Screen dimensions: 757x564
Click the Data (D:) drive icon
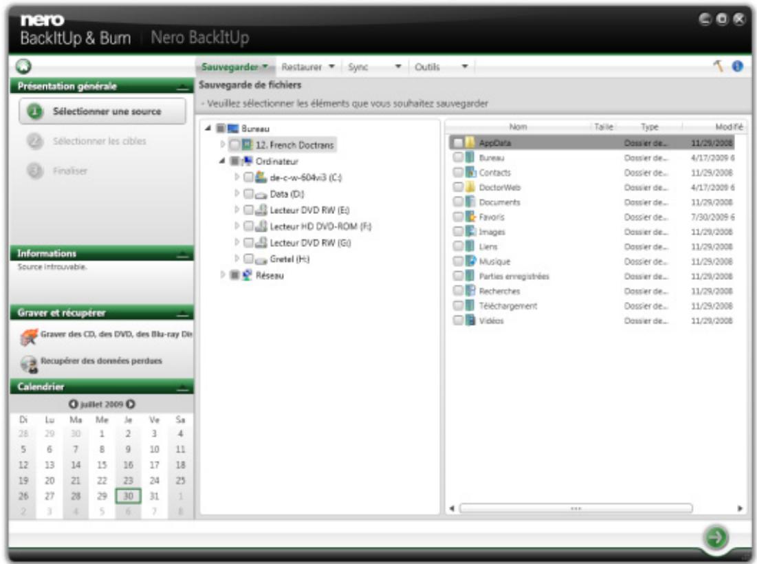261,194
